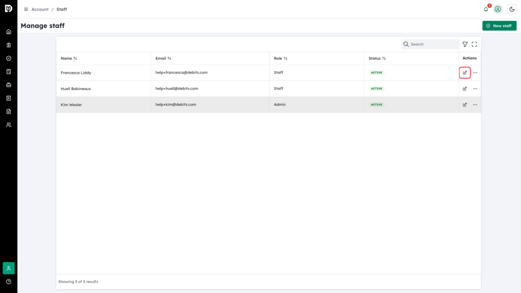This screenshot has width=521, height=293.
Task: Select the green account icon in sidebar
Action: click(9, 268)
